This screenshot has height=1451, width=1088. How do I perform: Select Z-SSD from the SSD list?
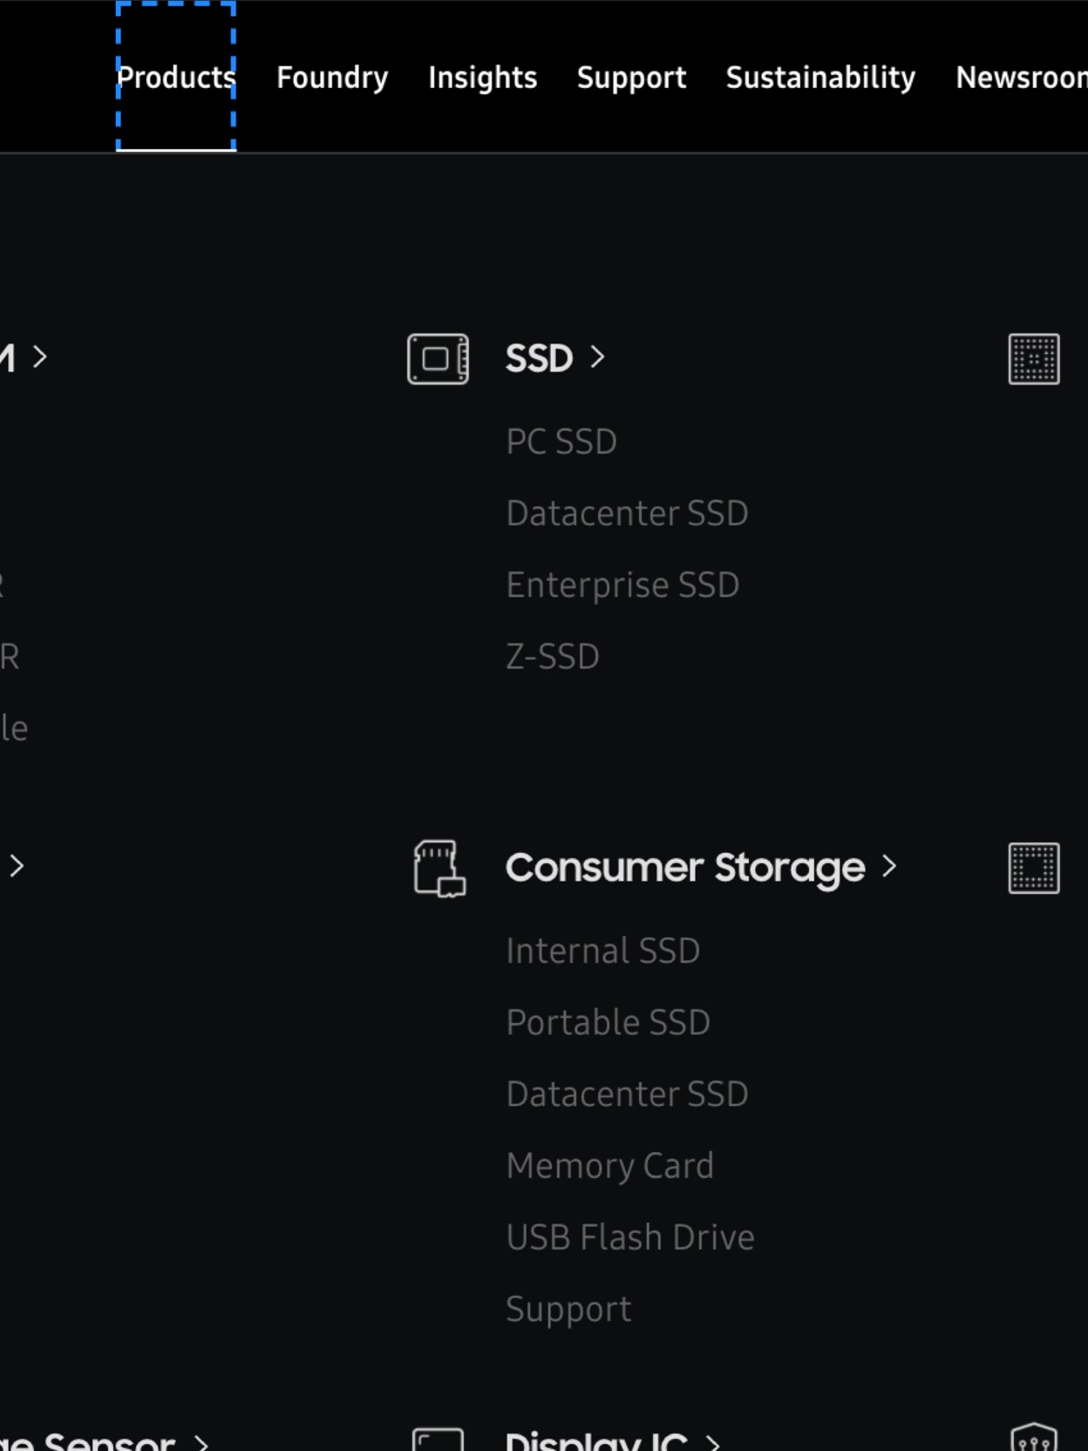pyautogui.click(x=553, y=657)
